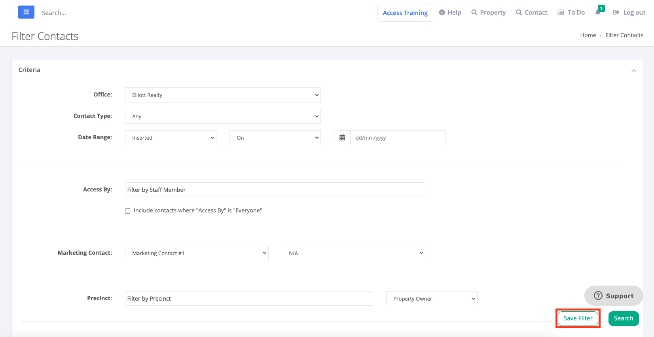The image size is (654, 337).
Task: Open the N/A marketing contact dropdown
Action: (x=353, y=253)
